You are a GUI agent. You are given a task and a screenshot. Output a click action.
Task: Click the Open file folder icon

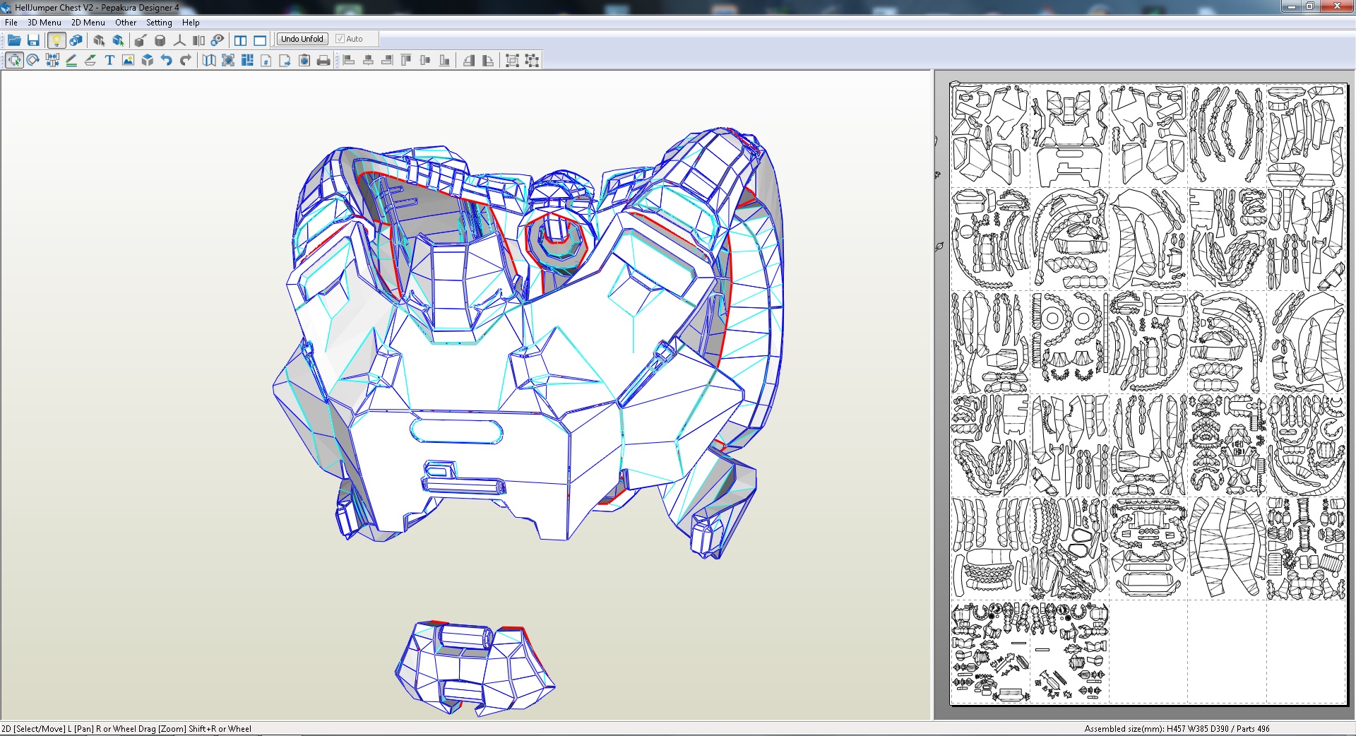(x=14, y=40)
